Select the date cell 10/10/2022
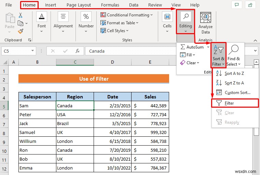This screenshot has height=175, width=260. click(113, 168)
